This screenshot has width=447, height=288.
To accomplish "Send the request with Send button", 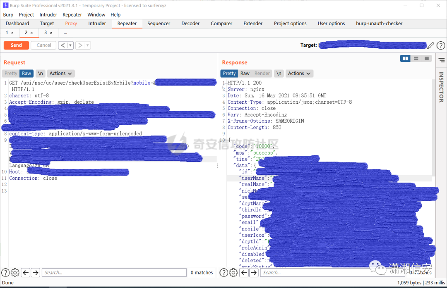I will click(16, 45).
